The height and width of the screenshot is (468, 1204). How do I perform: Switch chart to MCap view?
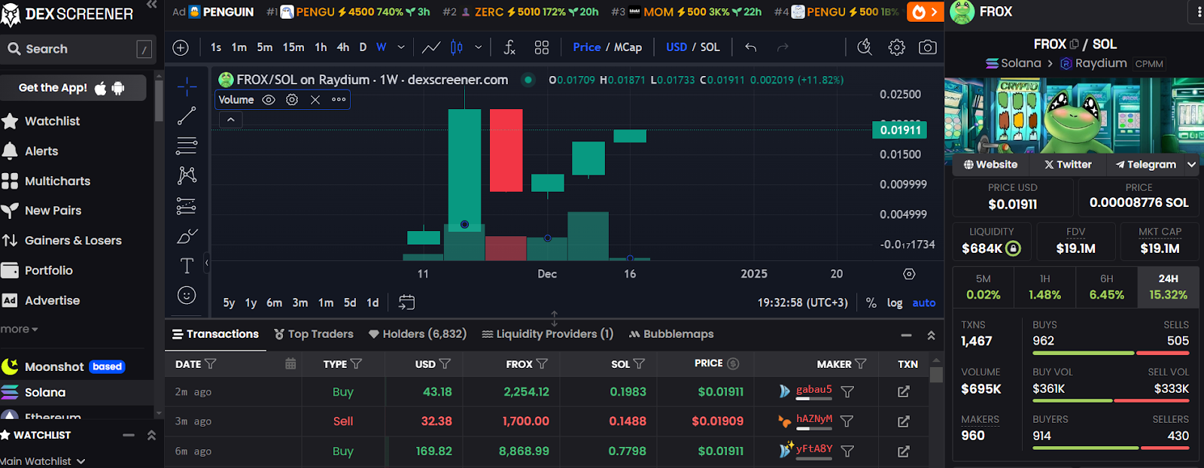[x=628, y=47]
